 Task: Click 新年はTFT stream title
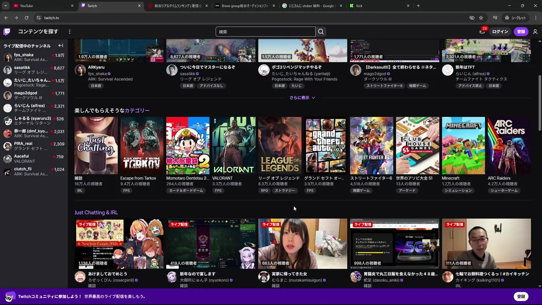(x=465, y=67)
